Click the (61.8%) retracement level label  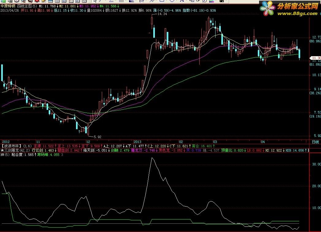315,64
